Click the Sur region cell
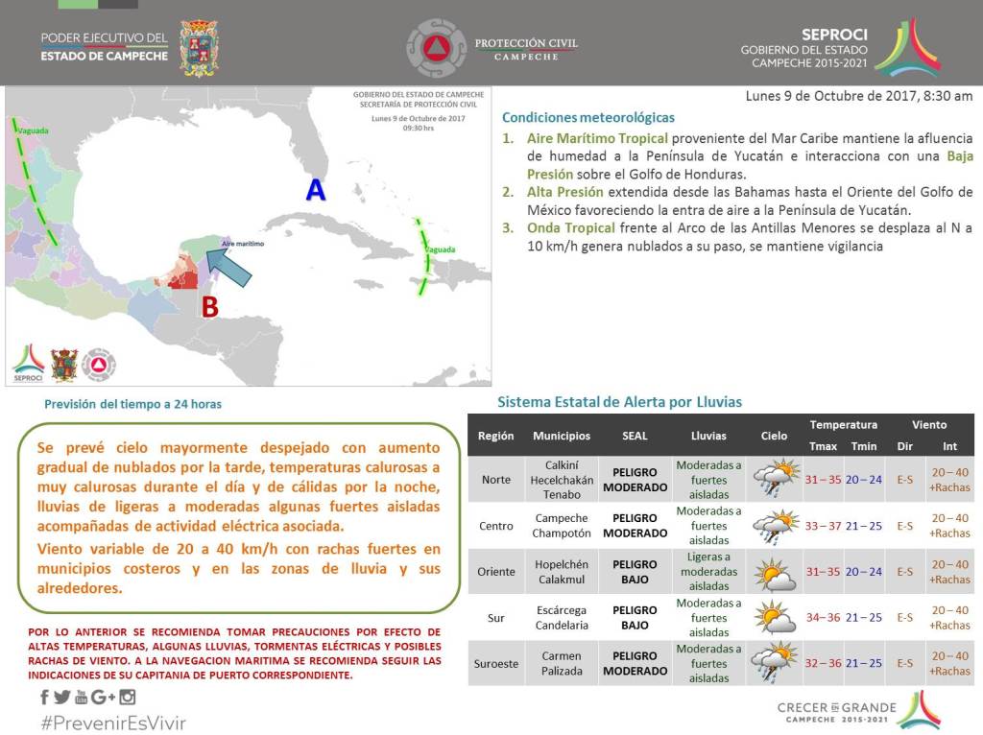983x735 pixels. [x=496, y=618]
